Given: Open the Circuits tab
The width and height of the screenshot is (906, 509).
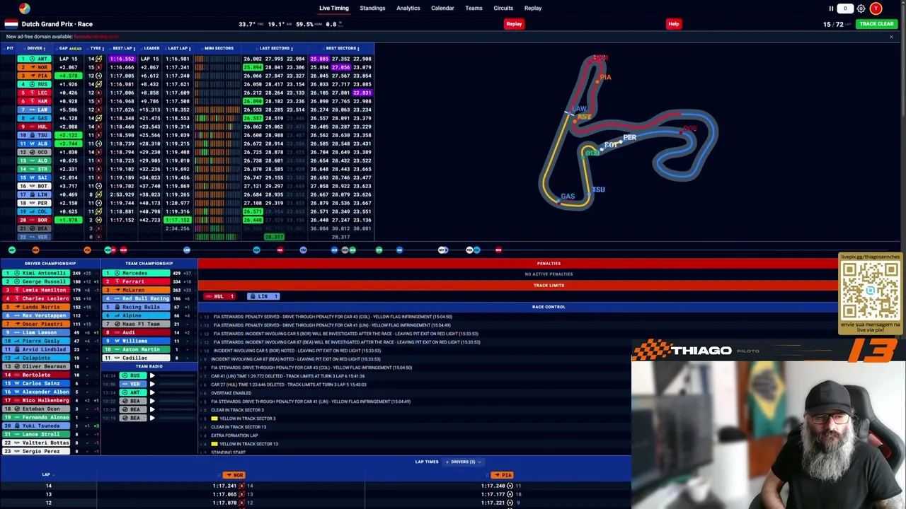Looking at the screenshot, I should 503,8.
